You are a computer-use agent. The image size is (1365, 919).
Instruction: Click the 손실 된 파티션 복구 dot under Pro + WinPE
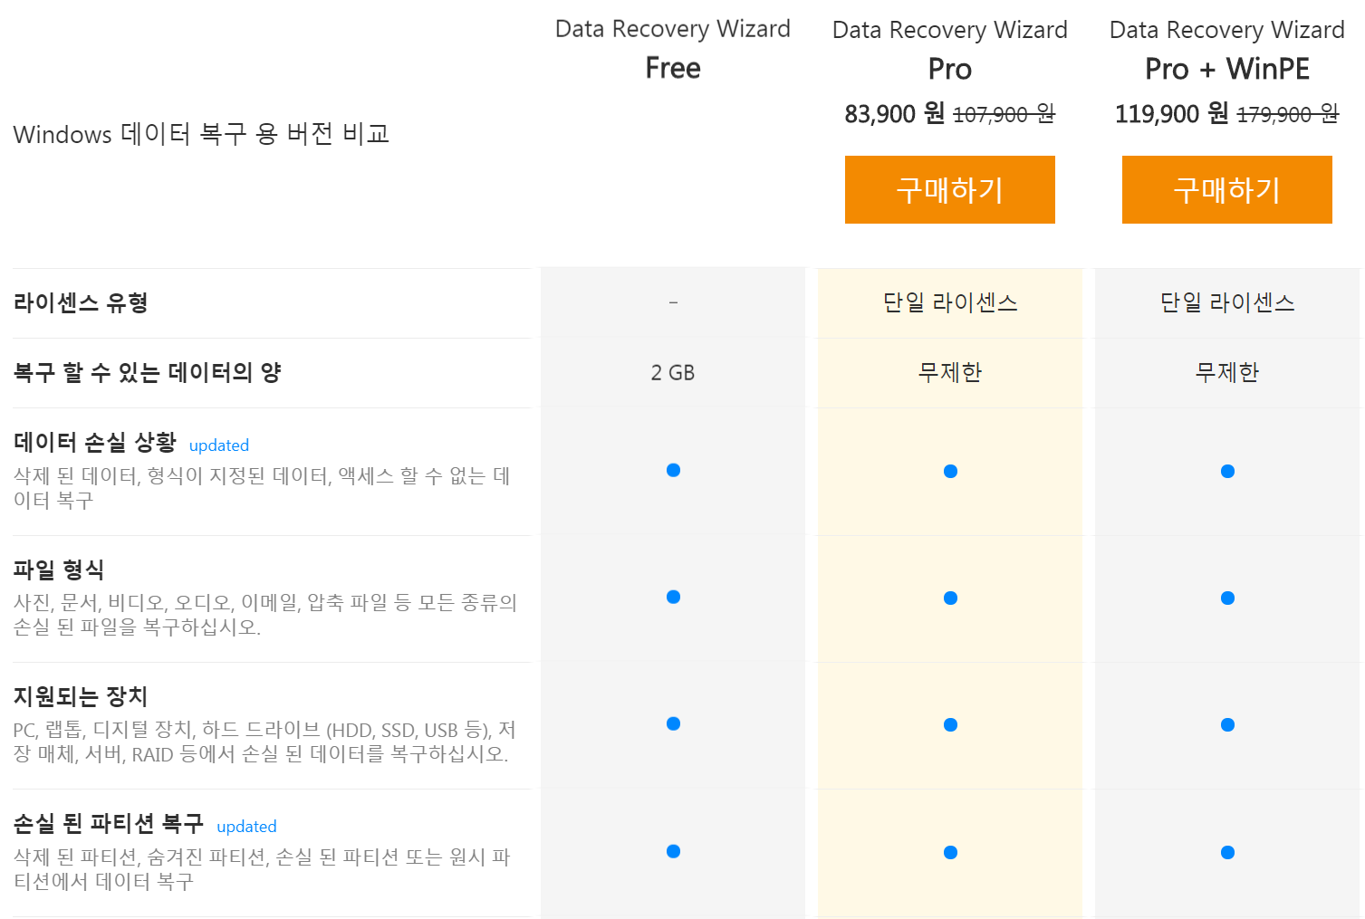[x=1227, y=852]
